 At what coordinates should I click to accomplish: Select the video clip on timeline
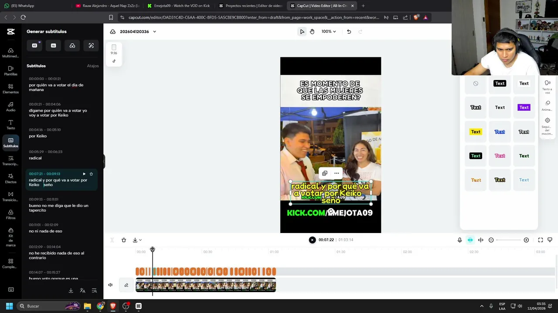point(206,285)
